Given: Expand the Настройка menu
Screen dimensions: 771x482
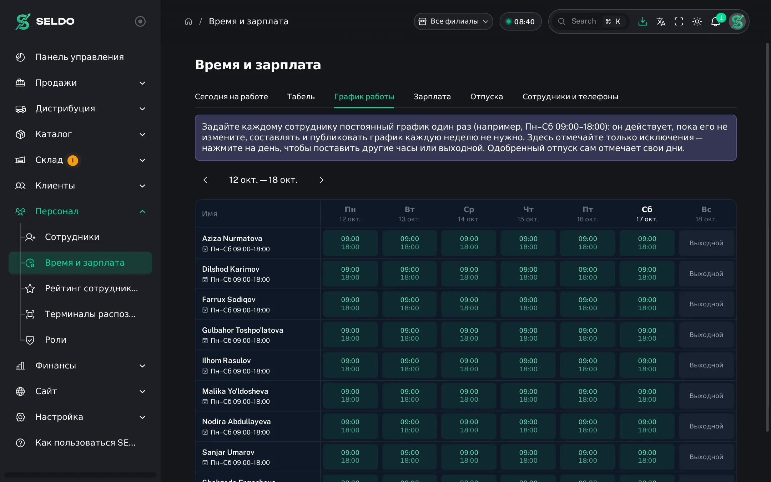Looking at the screenshot, I should click(x=80, y=417).
